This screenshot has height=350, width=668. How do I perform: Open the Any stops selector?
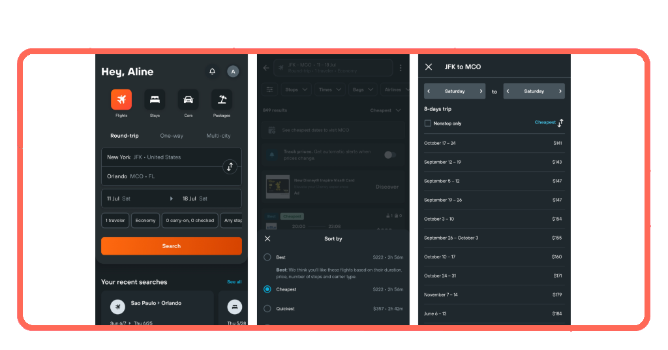click(x=232, y=221)
